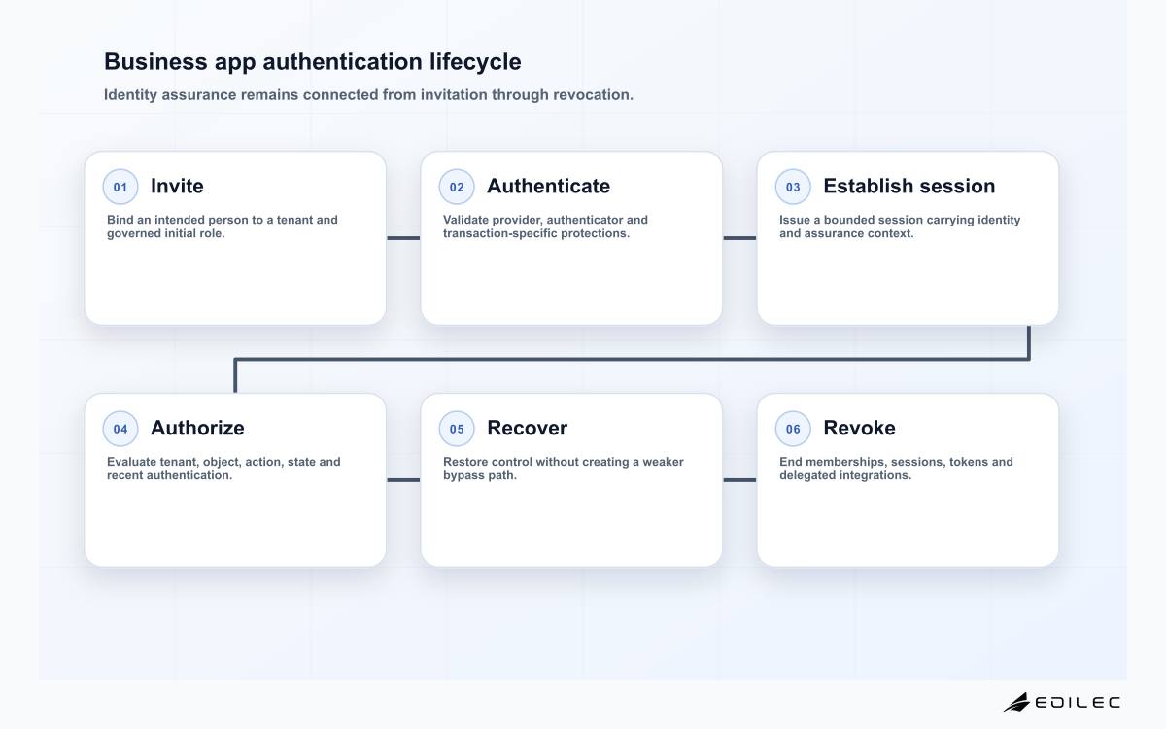Screen dimensions: 1166x729
Task: Click the 04 step number badge
Action: [120, 429]
